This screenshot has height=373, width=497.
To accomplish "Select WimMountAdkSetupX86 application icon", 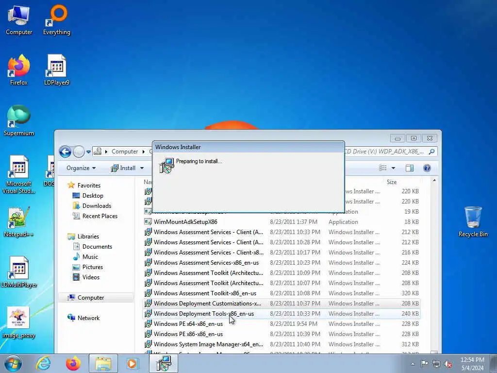I will [x=148, y=221].
